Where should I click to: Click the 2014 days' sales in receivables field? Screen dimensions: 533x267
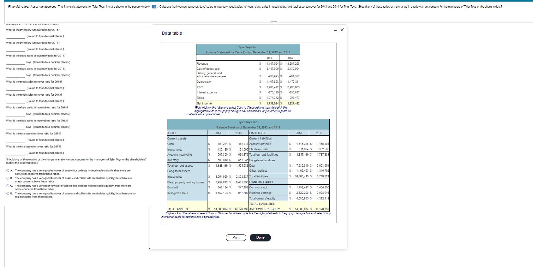(x=16, y=114)
